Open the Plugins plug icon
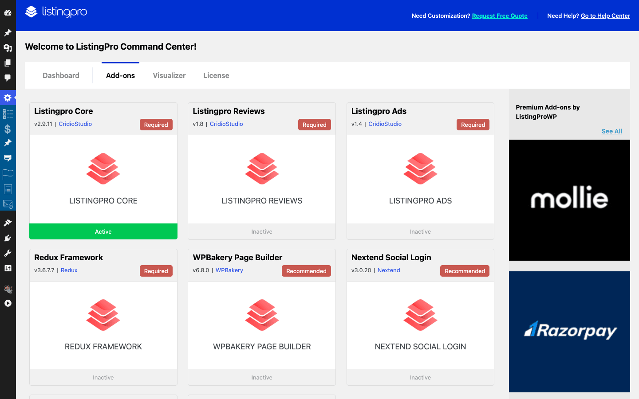639x399 pixels. click(x=8, y=238)
